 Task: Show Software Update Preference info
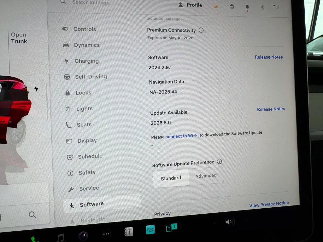[220, 161]
